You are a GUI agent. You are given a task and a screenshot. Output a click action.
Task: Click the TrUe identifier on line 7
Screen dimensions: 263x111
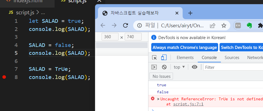click(62, 69)
